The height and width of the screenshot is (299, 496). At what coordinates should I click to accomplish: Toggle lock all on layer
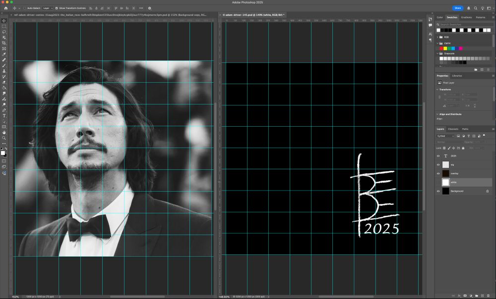(x=463, y=148)
